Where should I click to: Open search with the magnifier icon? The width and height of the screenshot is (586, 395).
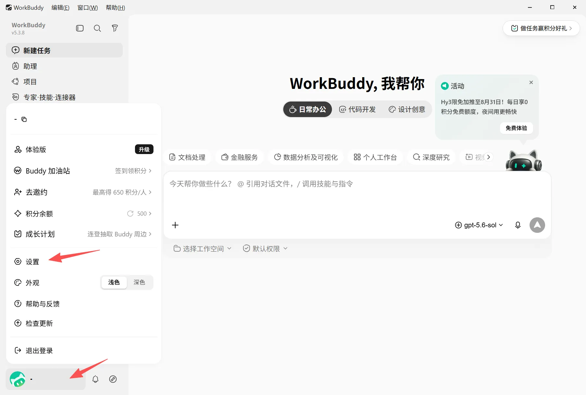pos(97,28)
